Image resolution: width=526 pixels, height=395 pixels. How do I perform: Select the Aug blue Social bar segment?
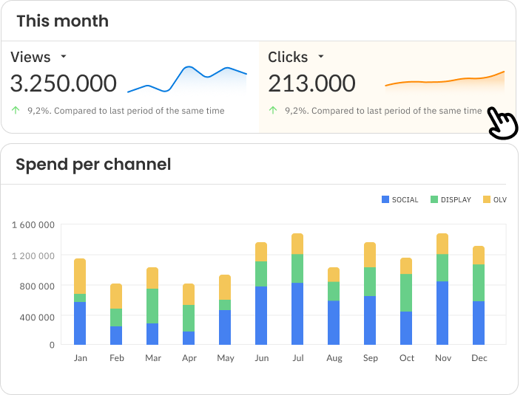(334, 323)
